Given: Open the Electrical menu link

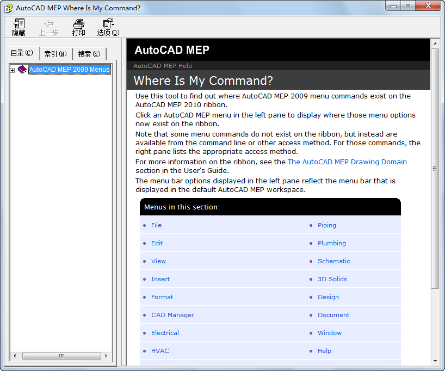Looking at the screenshot, I should point(165,333).
